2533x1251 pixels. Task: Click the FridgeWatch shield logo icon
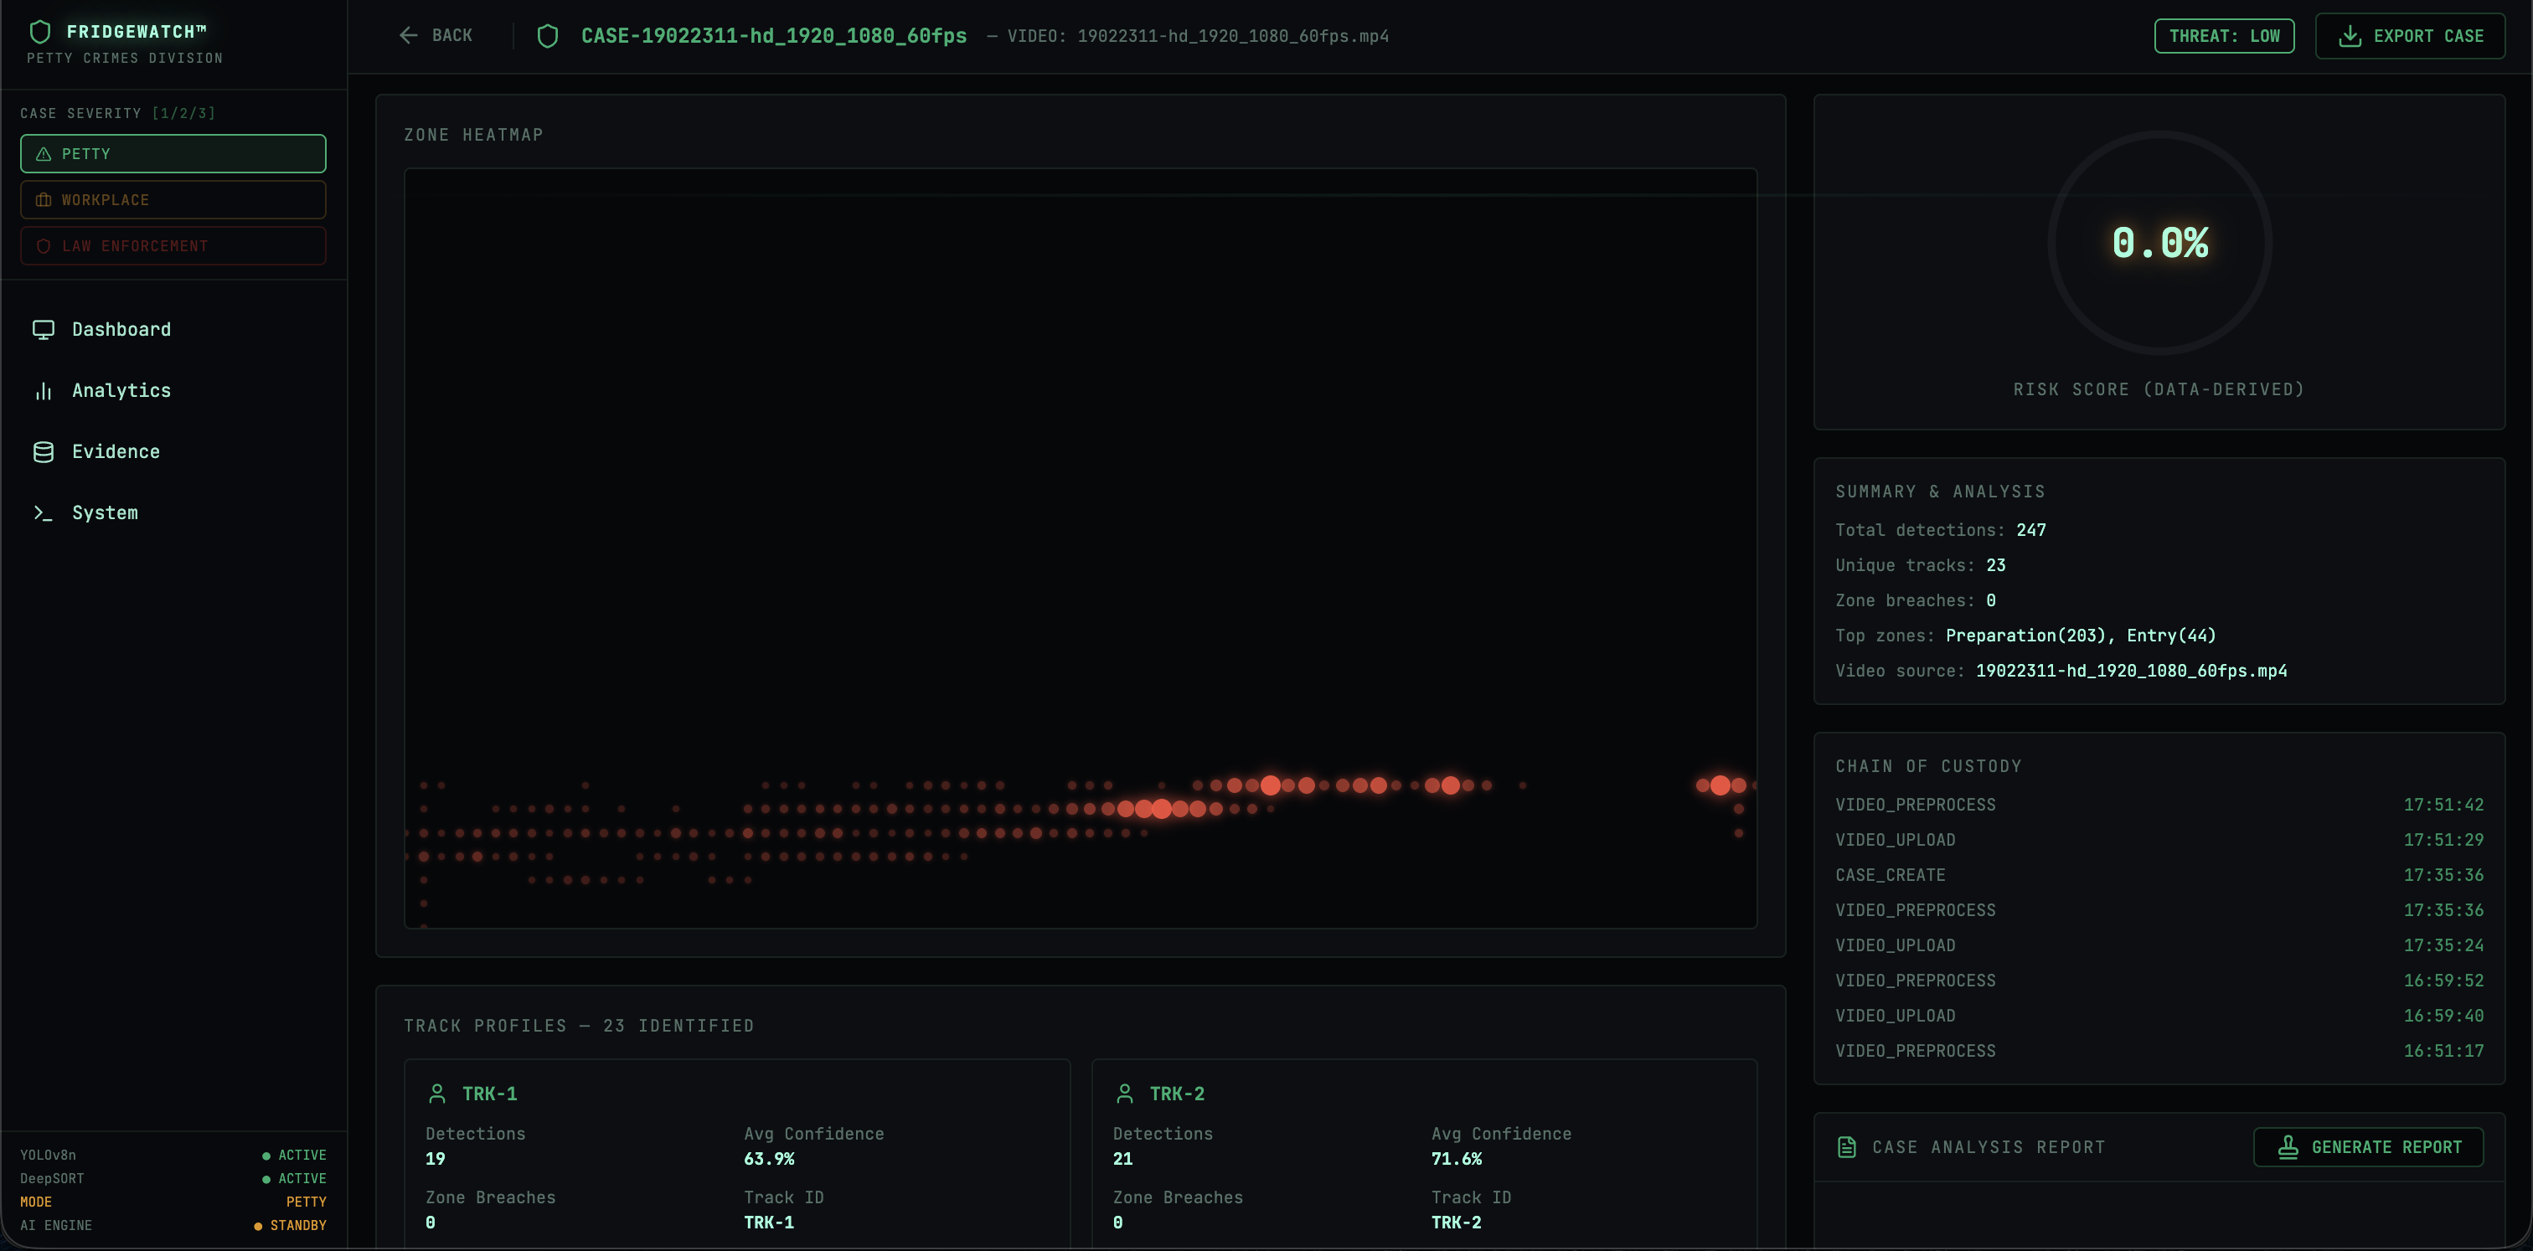click(40, 32)
